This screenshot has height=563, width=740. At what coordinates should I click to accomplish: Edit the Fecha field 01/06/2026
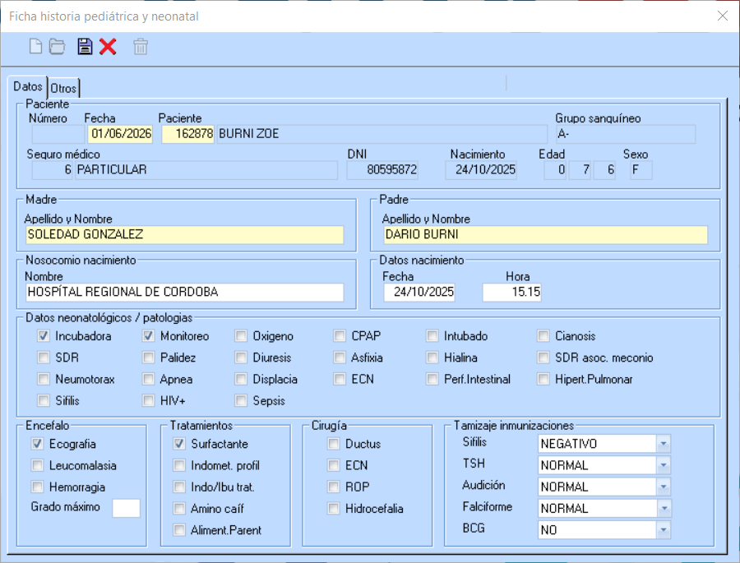pyautogui.click(x=120, y=133)
